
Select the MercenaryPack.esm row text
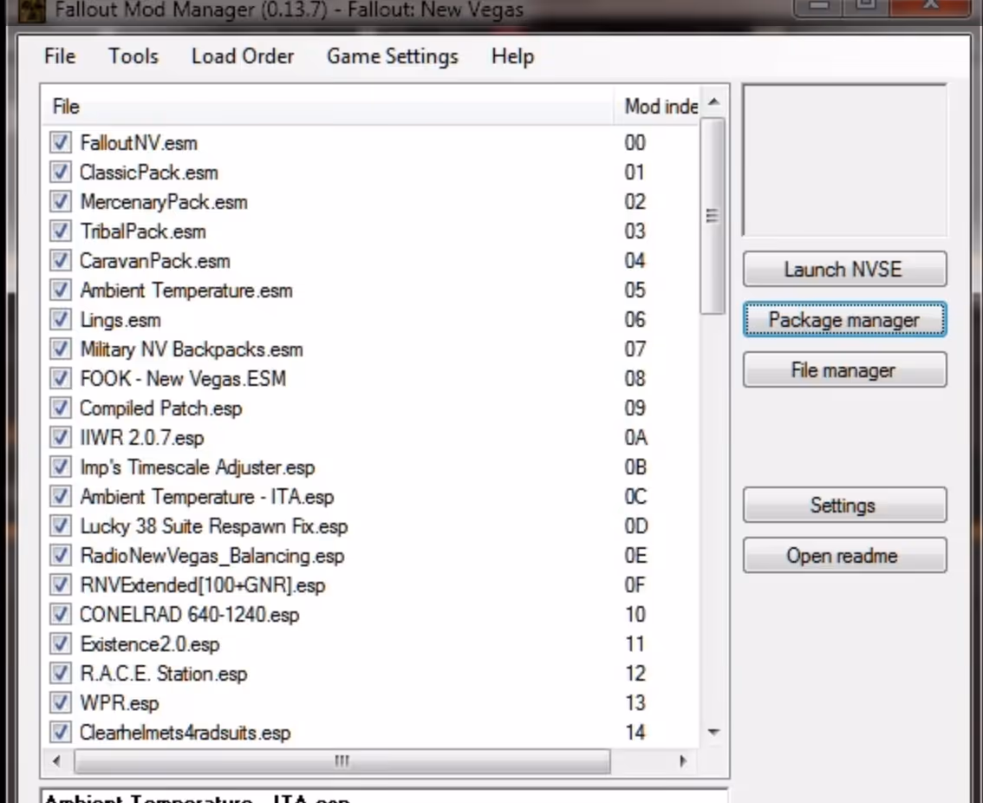pos(164,202)
